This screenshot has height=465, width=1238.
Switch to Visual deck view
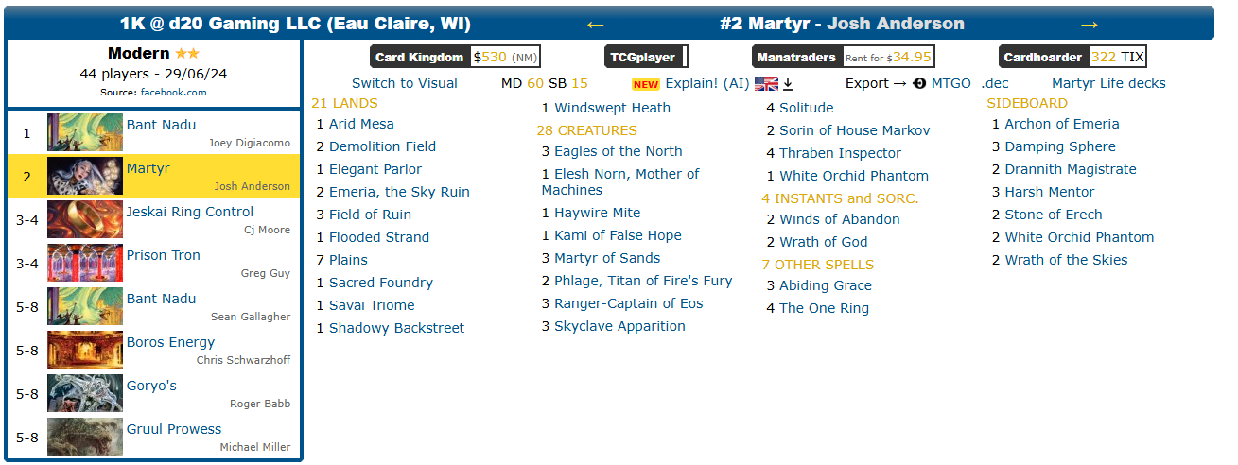point(405,83)
